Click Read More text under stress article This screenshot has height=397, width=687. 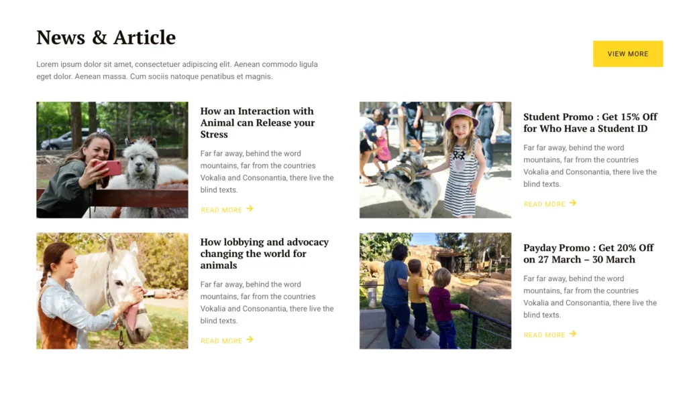[221, 210]
